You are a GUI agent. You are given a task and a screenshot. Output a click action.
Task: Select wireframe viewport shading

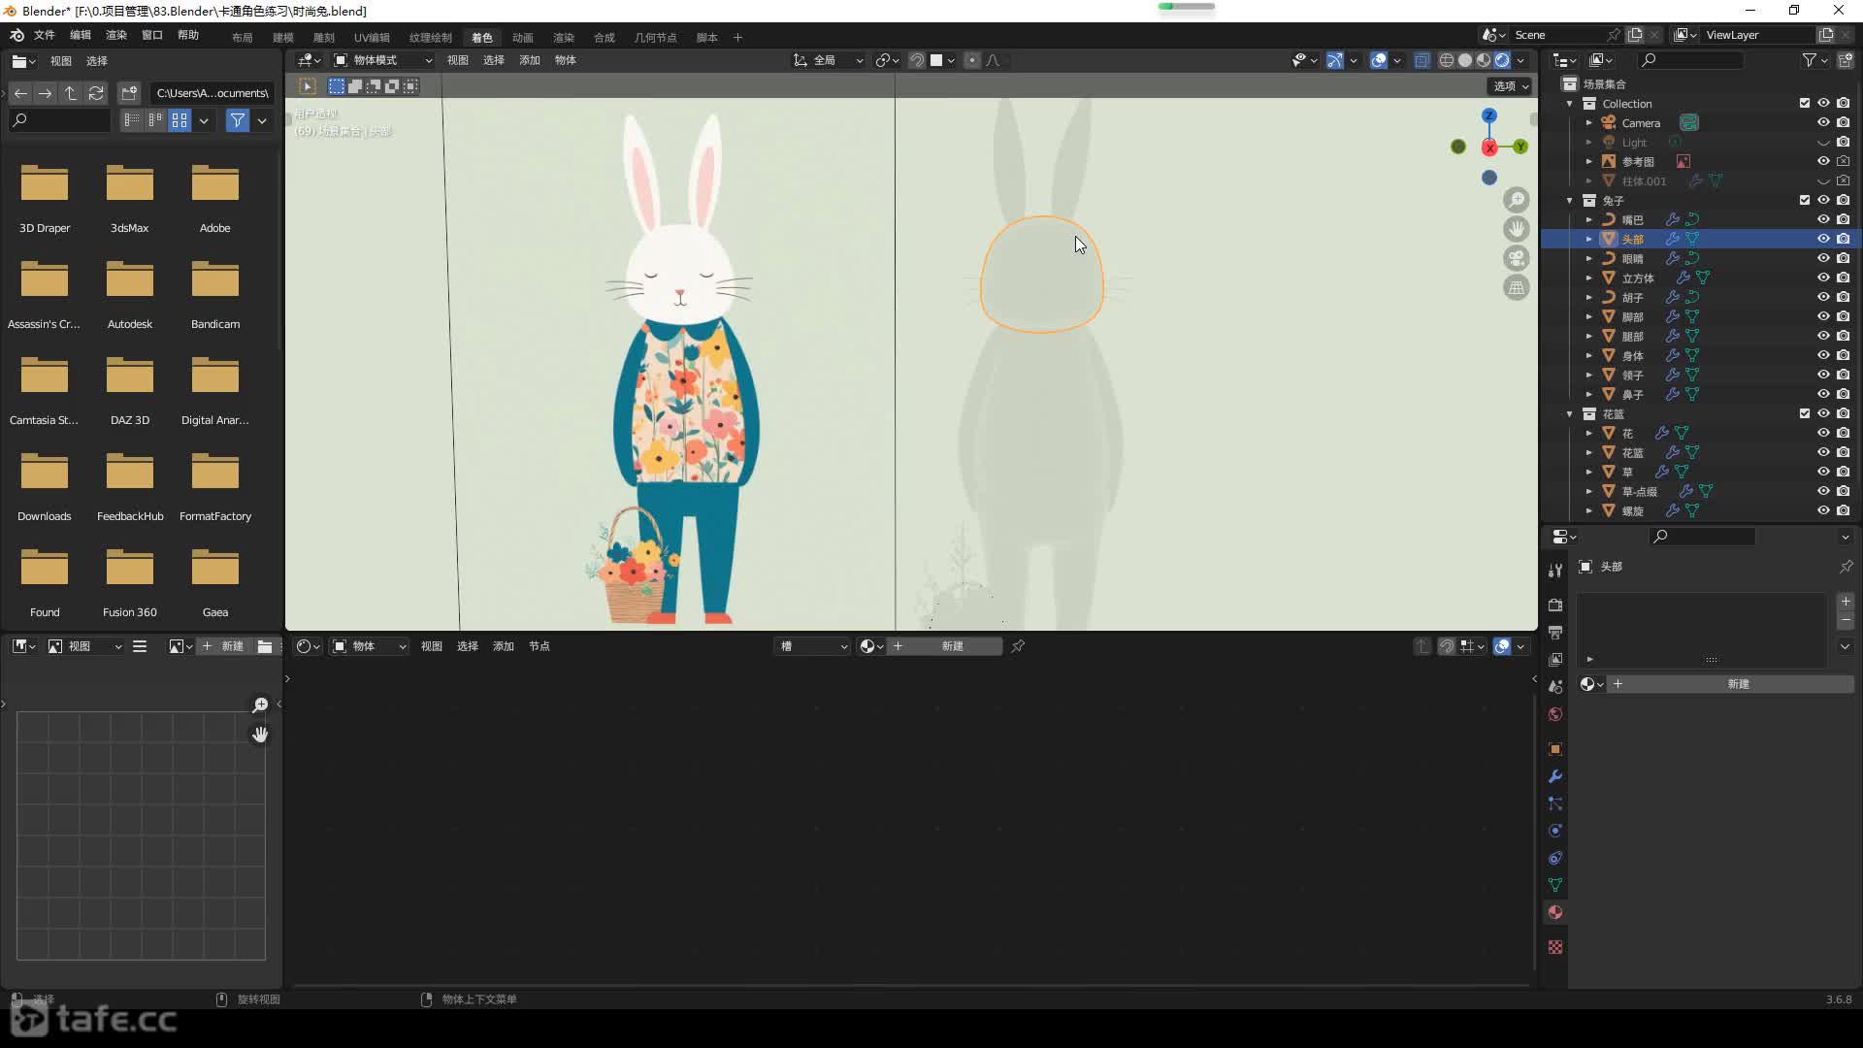pyautogui.click(x=1446, y=60)
